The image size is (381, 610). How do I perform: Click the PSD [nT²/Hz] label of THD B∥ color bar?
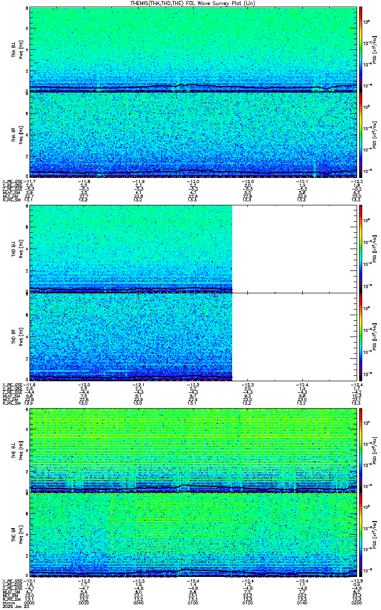374,336
